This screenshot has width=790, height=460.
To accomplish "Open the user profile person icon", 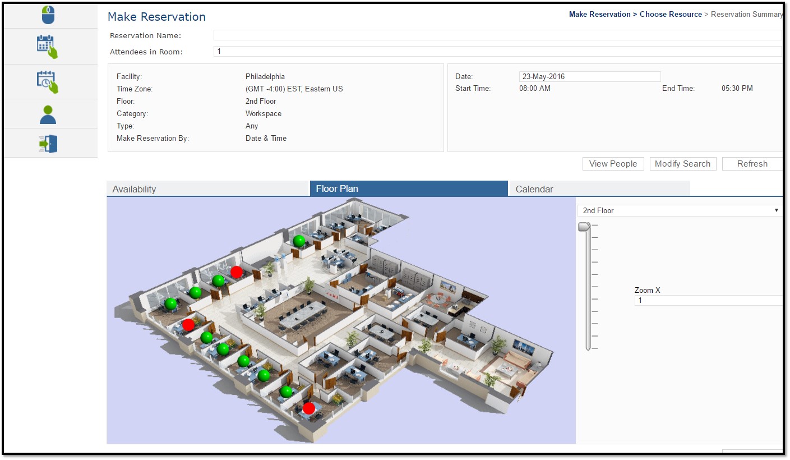I will click(x=48, y=114).
